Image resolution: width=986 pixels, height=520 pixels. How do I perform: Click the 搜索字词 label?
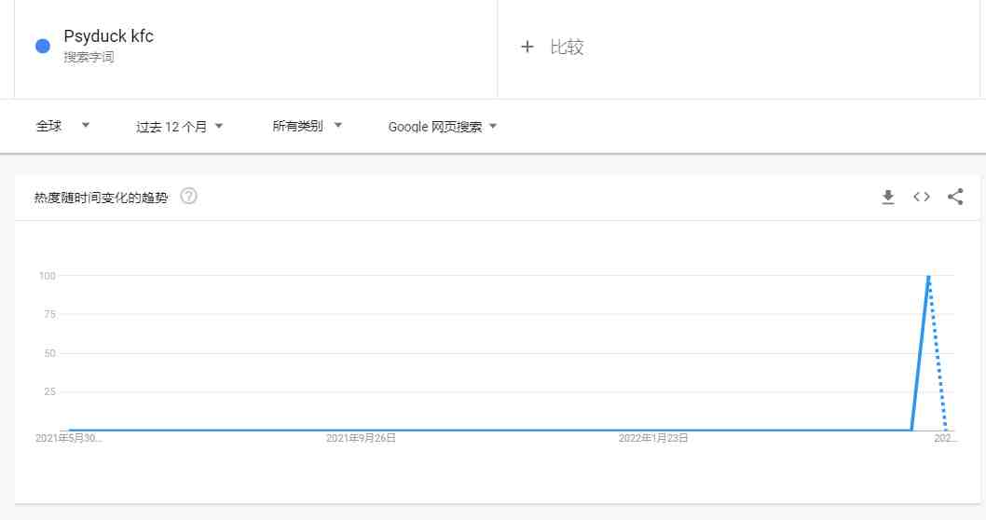point(89,57)
